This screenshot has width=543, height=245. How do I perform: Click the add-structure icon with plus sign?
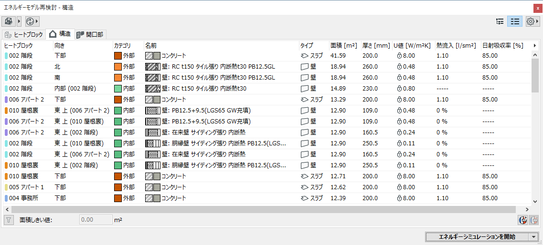pyautogui.click(x=522, y=219)
